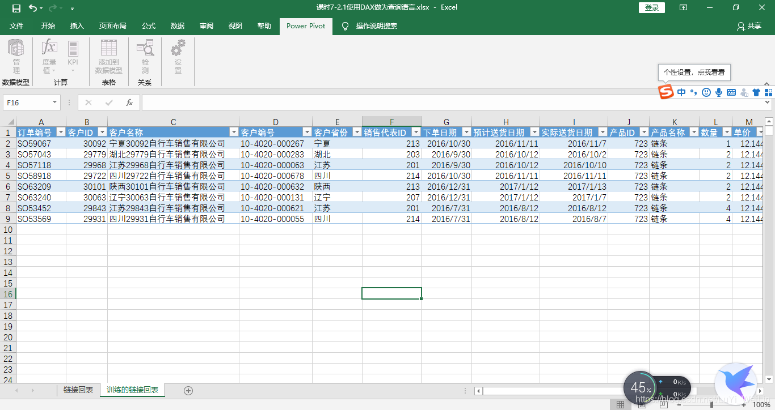775x410 pixels.
Task: Switch to the 视图 (View) tab
Action: click(235, 26)
